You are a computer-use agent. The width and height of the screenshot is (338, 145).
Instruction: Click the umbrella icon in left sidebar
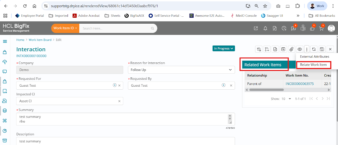[x=5, y=62]
